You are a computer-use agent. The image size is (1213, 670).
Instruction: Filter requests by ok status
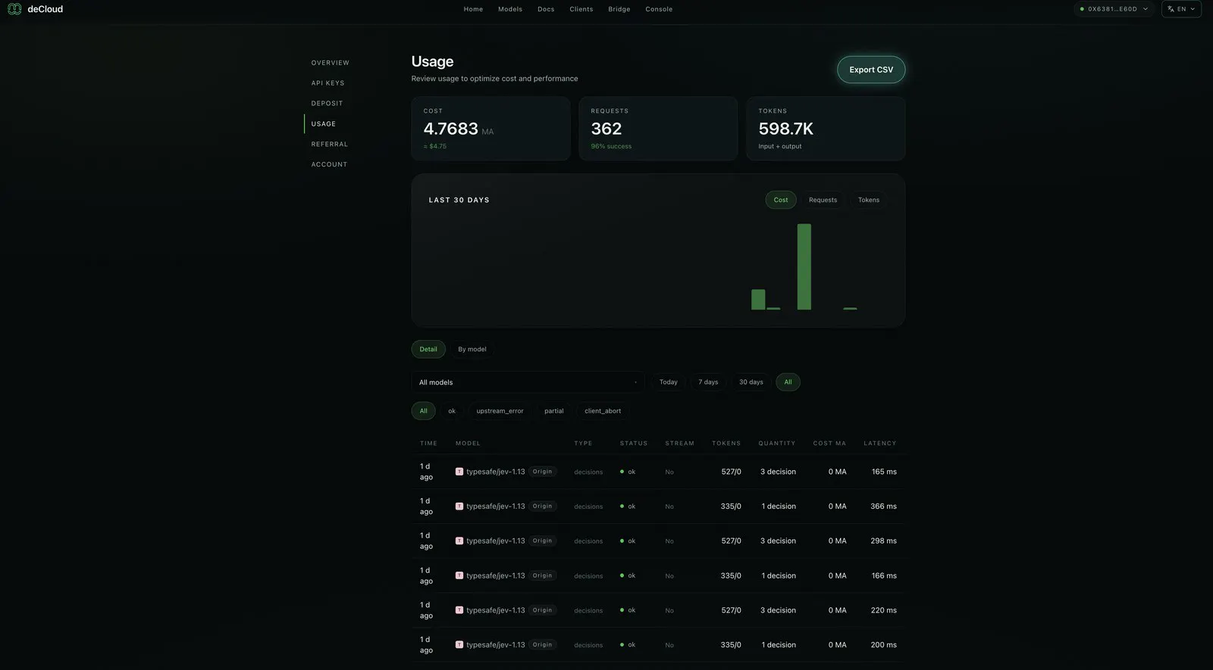click(452, 411)
